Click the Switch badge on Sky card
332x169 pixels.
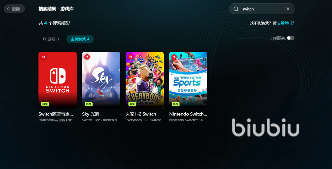click(87, 57)
